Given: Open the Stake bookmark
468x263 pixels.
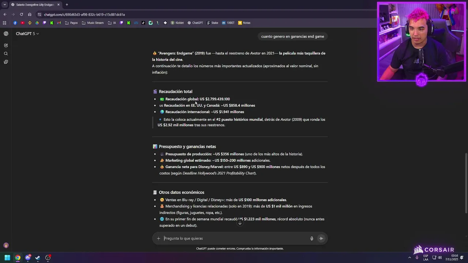Looking at the screenshot, I should click(212, 23).
